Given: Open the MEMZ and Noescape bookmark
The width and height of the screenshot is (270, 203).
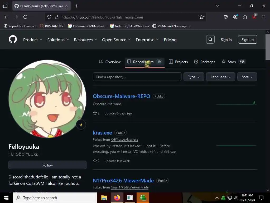Looking at the screenshot, I should pyautogui.click(x=171, y=26).
